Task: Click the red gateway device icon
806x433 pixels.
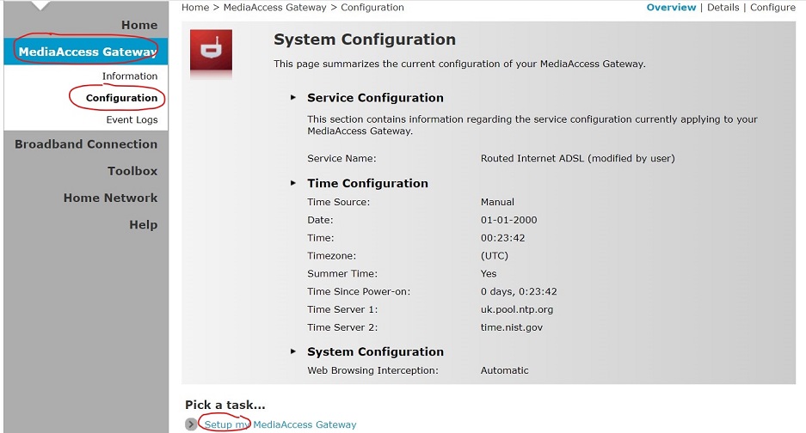Action: click(x=211, y=51)
